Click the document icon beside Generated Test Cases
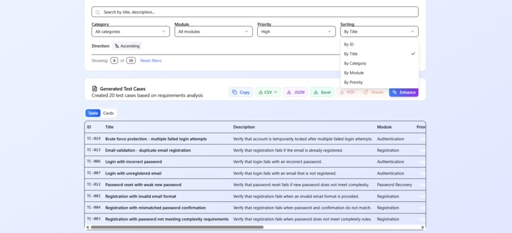Screen dimensions: 512x233 pos(95,89)
